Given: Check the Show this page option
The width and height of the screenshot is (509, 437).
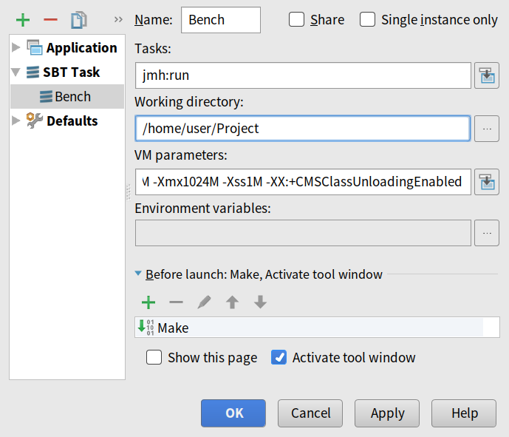Looking at the screenshot, I should click(154, 358).
